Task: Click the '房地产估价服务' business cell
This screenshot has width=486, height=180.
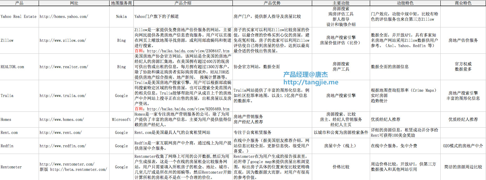Action: (x=463, y=40)
